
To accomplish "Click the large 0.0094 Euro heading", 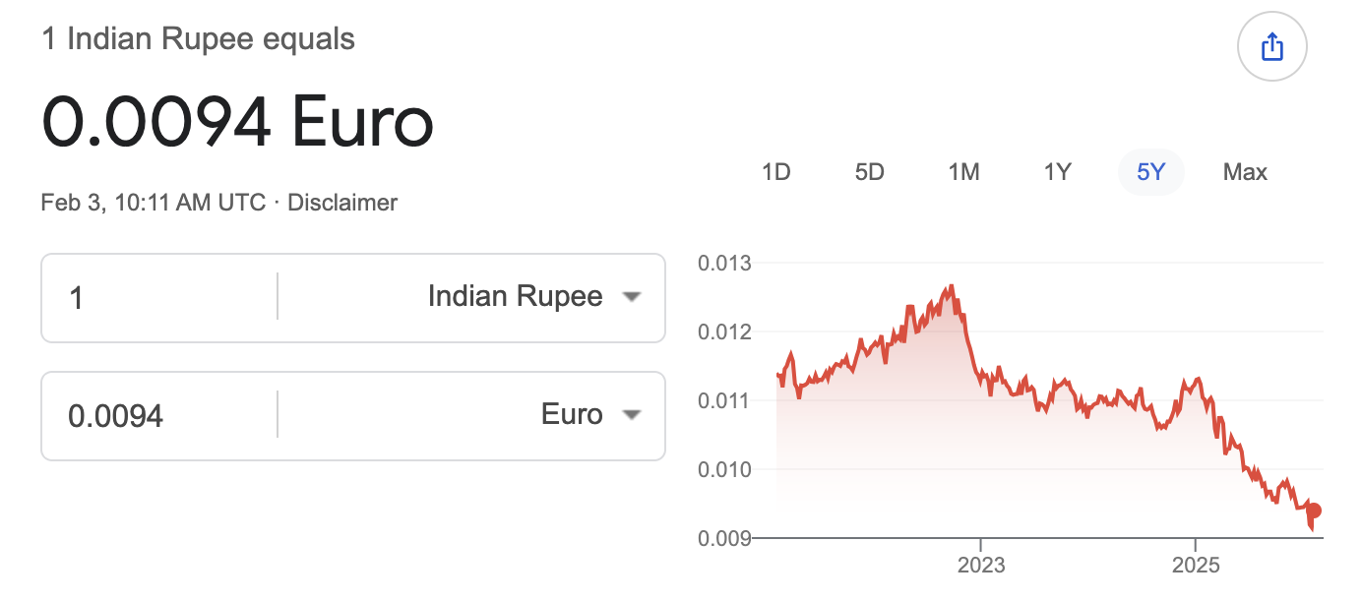I will coord(237,122).
